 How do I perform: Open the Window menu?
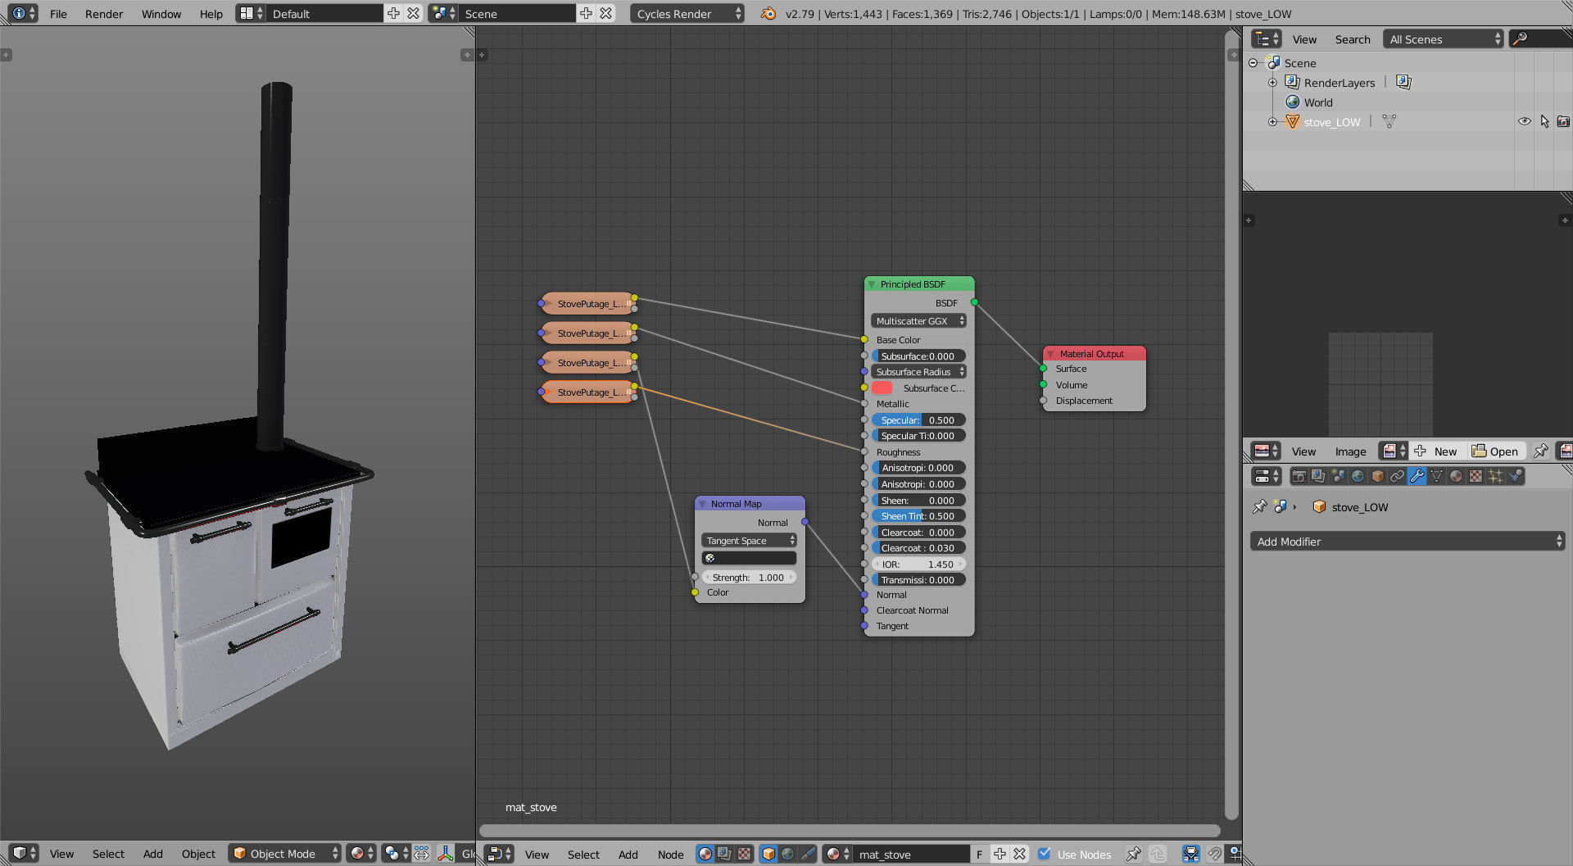click(161, 14)
